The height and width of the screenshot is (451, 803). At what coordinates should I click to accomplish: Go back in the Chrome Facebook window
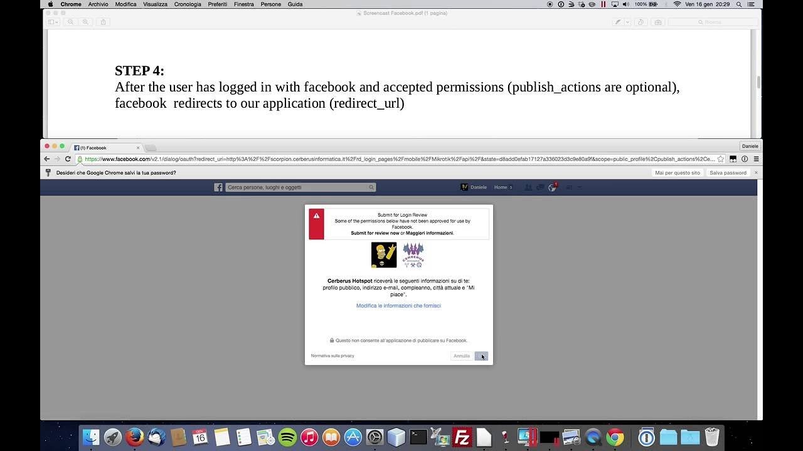[x=47, y=159]
